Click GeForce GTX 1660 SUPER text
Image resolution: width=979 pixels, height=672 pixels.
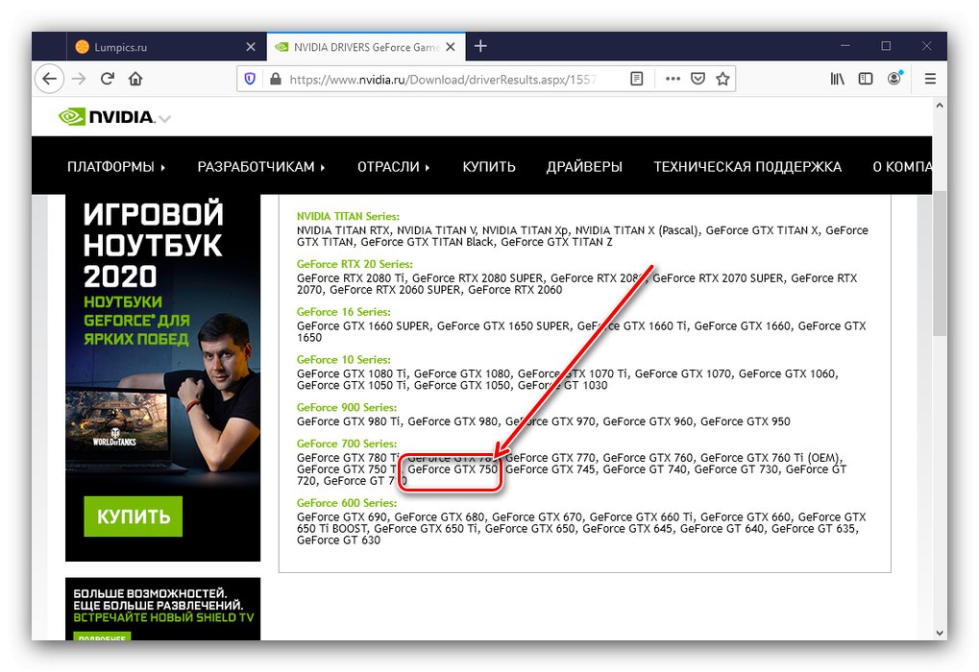(x=363, y=325)
